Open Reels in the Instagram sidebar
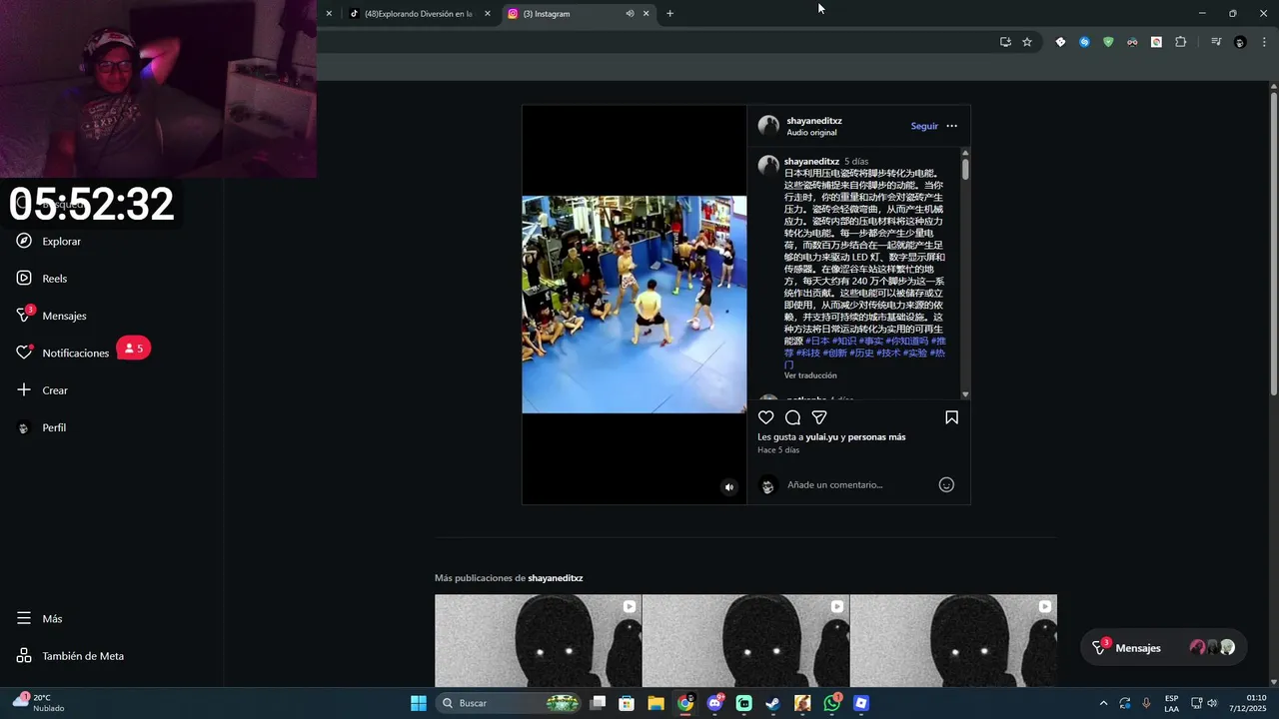The image size is (1279, 719). point(42,279)
